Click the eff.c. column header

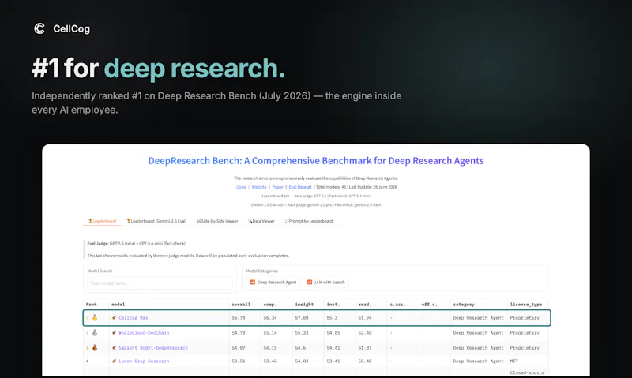(x=429, y=305)
